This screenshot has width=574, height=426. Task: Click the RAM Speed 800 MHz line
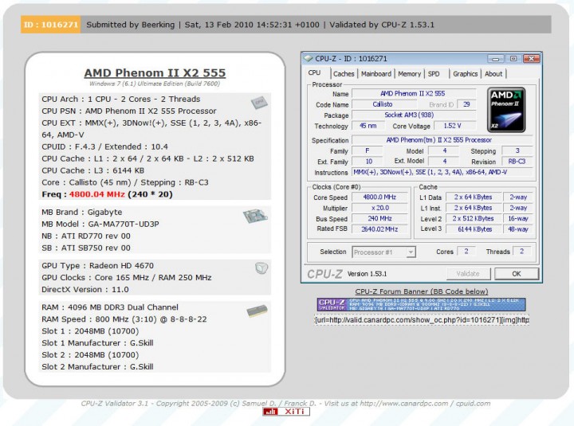coord(124,319)
